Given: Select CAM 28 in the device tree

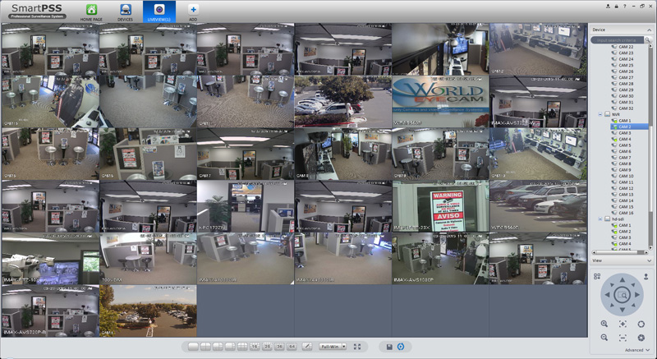Looking at the screenshot, I should (x=626, y=84).
